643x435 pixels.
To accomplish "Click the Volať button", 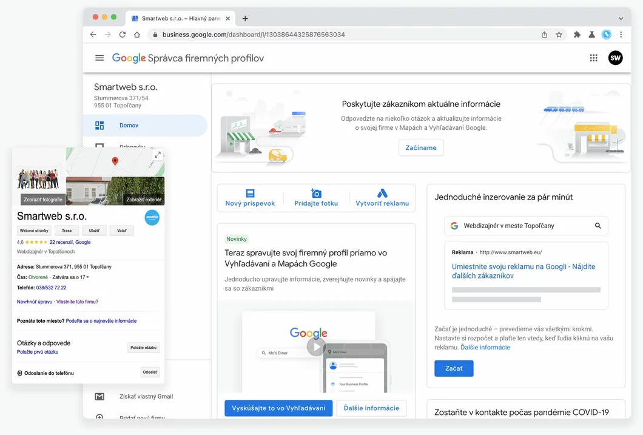I will [x=122, y=231].
